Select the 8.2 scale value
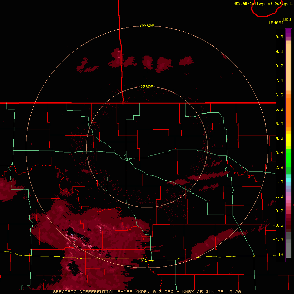Screen dimensions: 294x294 click(x=279, y=66)
